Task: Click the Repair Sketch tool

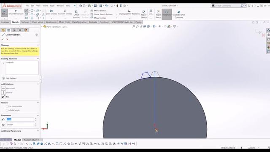Action: tap(143, 14)
